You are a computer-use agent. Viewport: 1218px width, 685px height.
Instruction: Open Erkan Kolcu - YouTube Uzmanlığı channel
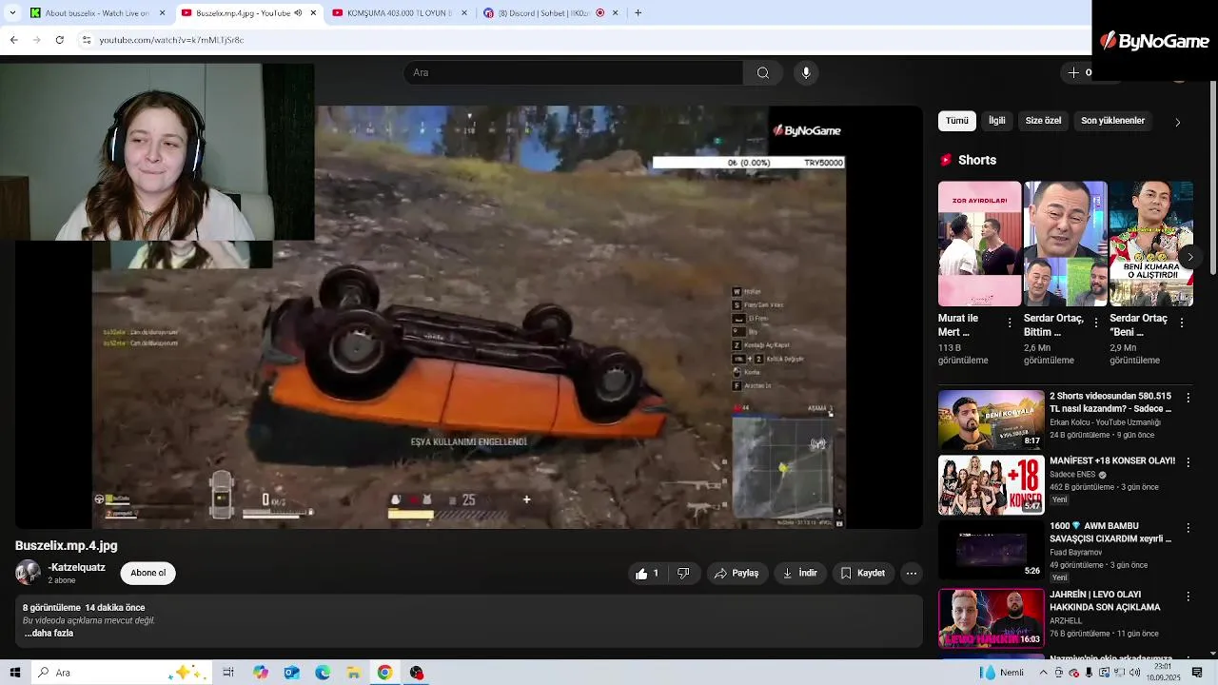click(x=1105, y=422)
